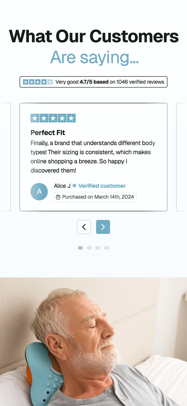Click the half-faded fifth star in the summary badge
The image size is (187, 406).
click(x=50, y=82)
